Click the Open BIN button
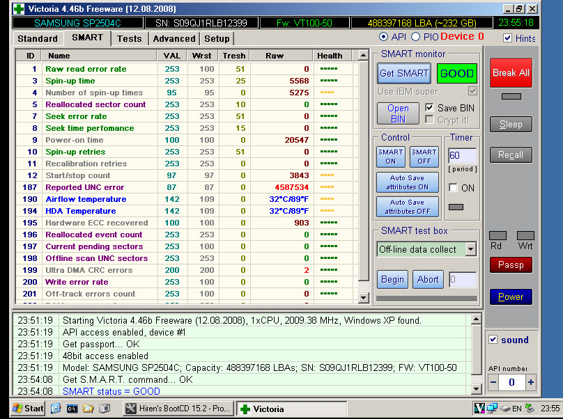 (398, 113)
